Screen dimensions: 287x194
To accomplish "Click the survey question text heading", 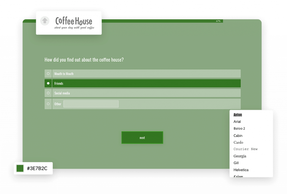I will (84, 60).
